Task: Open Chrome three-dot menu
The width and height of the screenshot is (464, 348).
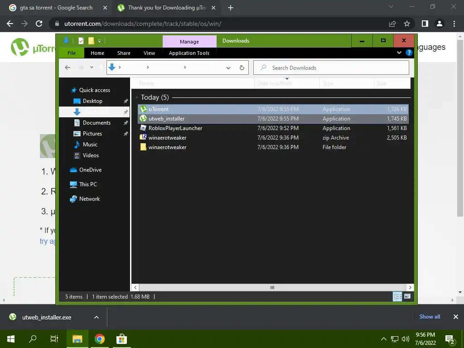Action: click(x=454, y=24)
